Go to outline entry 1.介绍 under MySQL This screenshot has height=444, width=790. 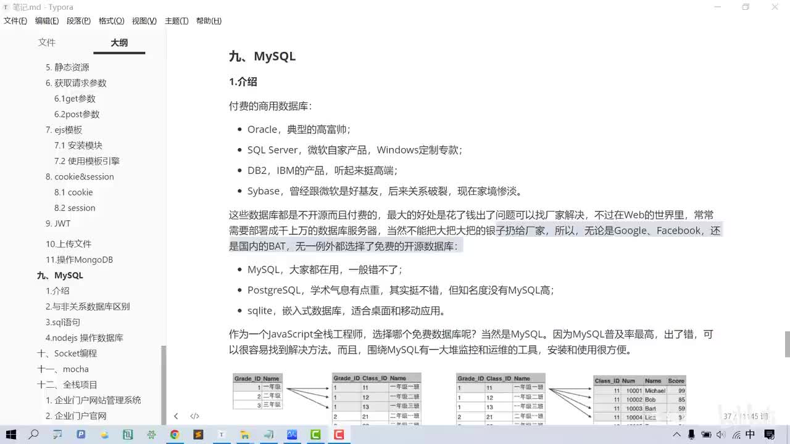point(57,291)
